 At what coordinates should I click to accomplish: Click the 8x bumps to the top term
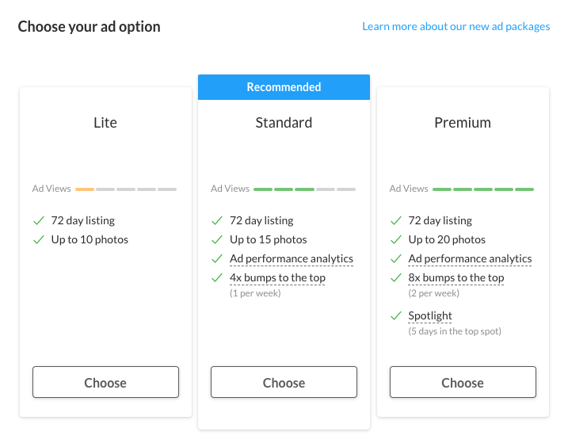click(x=456, y=277)
